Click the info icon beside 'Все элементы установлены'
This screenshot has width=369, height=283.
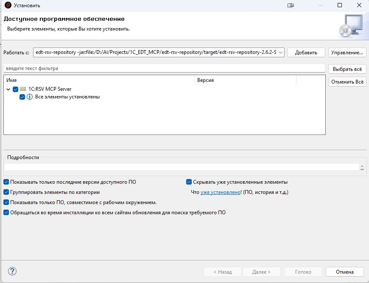pos(30,97)
